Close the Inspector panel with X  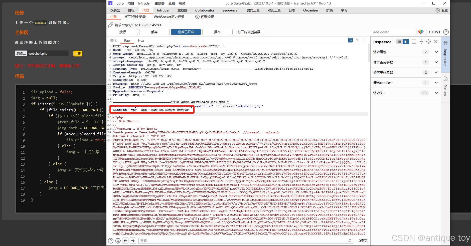pyautogui.click(x=436, y=42)
